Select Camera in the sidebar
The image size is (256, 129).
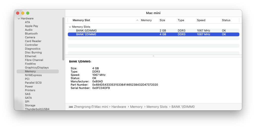30,37
